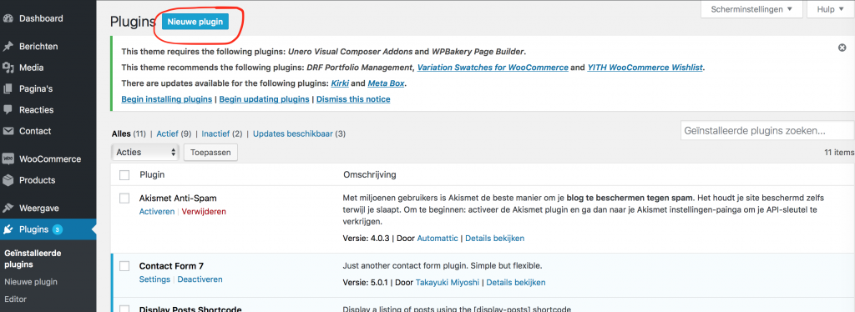The width and height of the screenshot is (855, 312).
Task: Filter plugins by Actief
Action: pos(167,133)
